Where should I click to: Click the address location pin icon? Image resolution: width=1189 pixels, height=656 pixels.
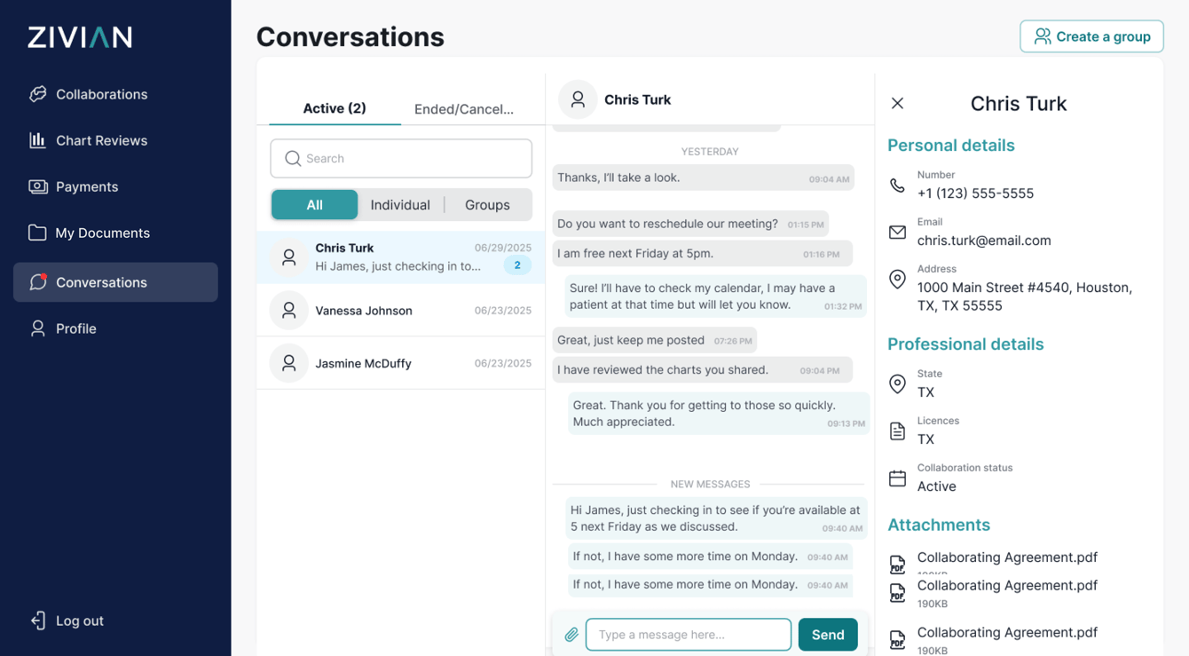pyautogui.click(x=897, y=280)
